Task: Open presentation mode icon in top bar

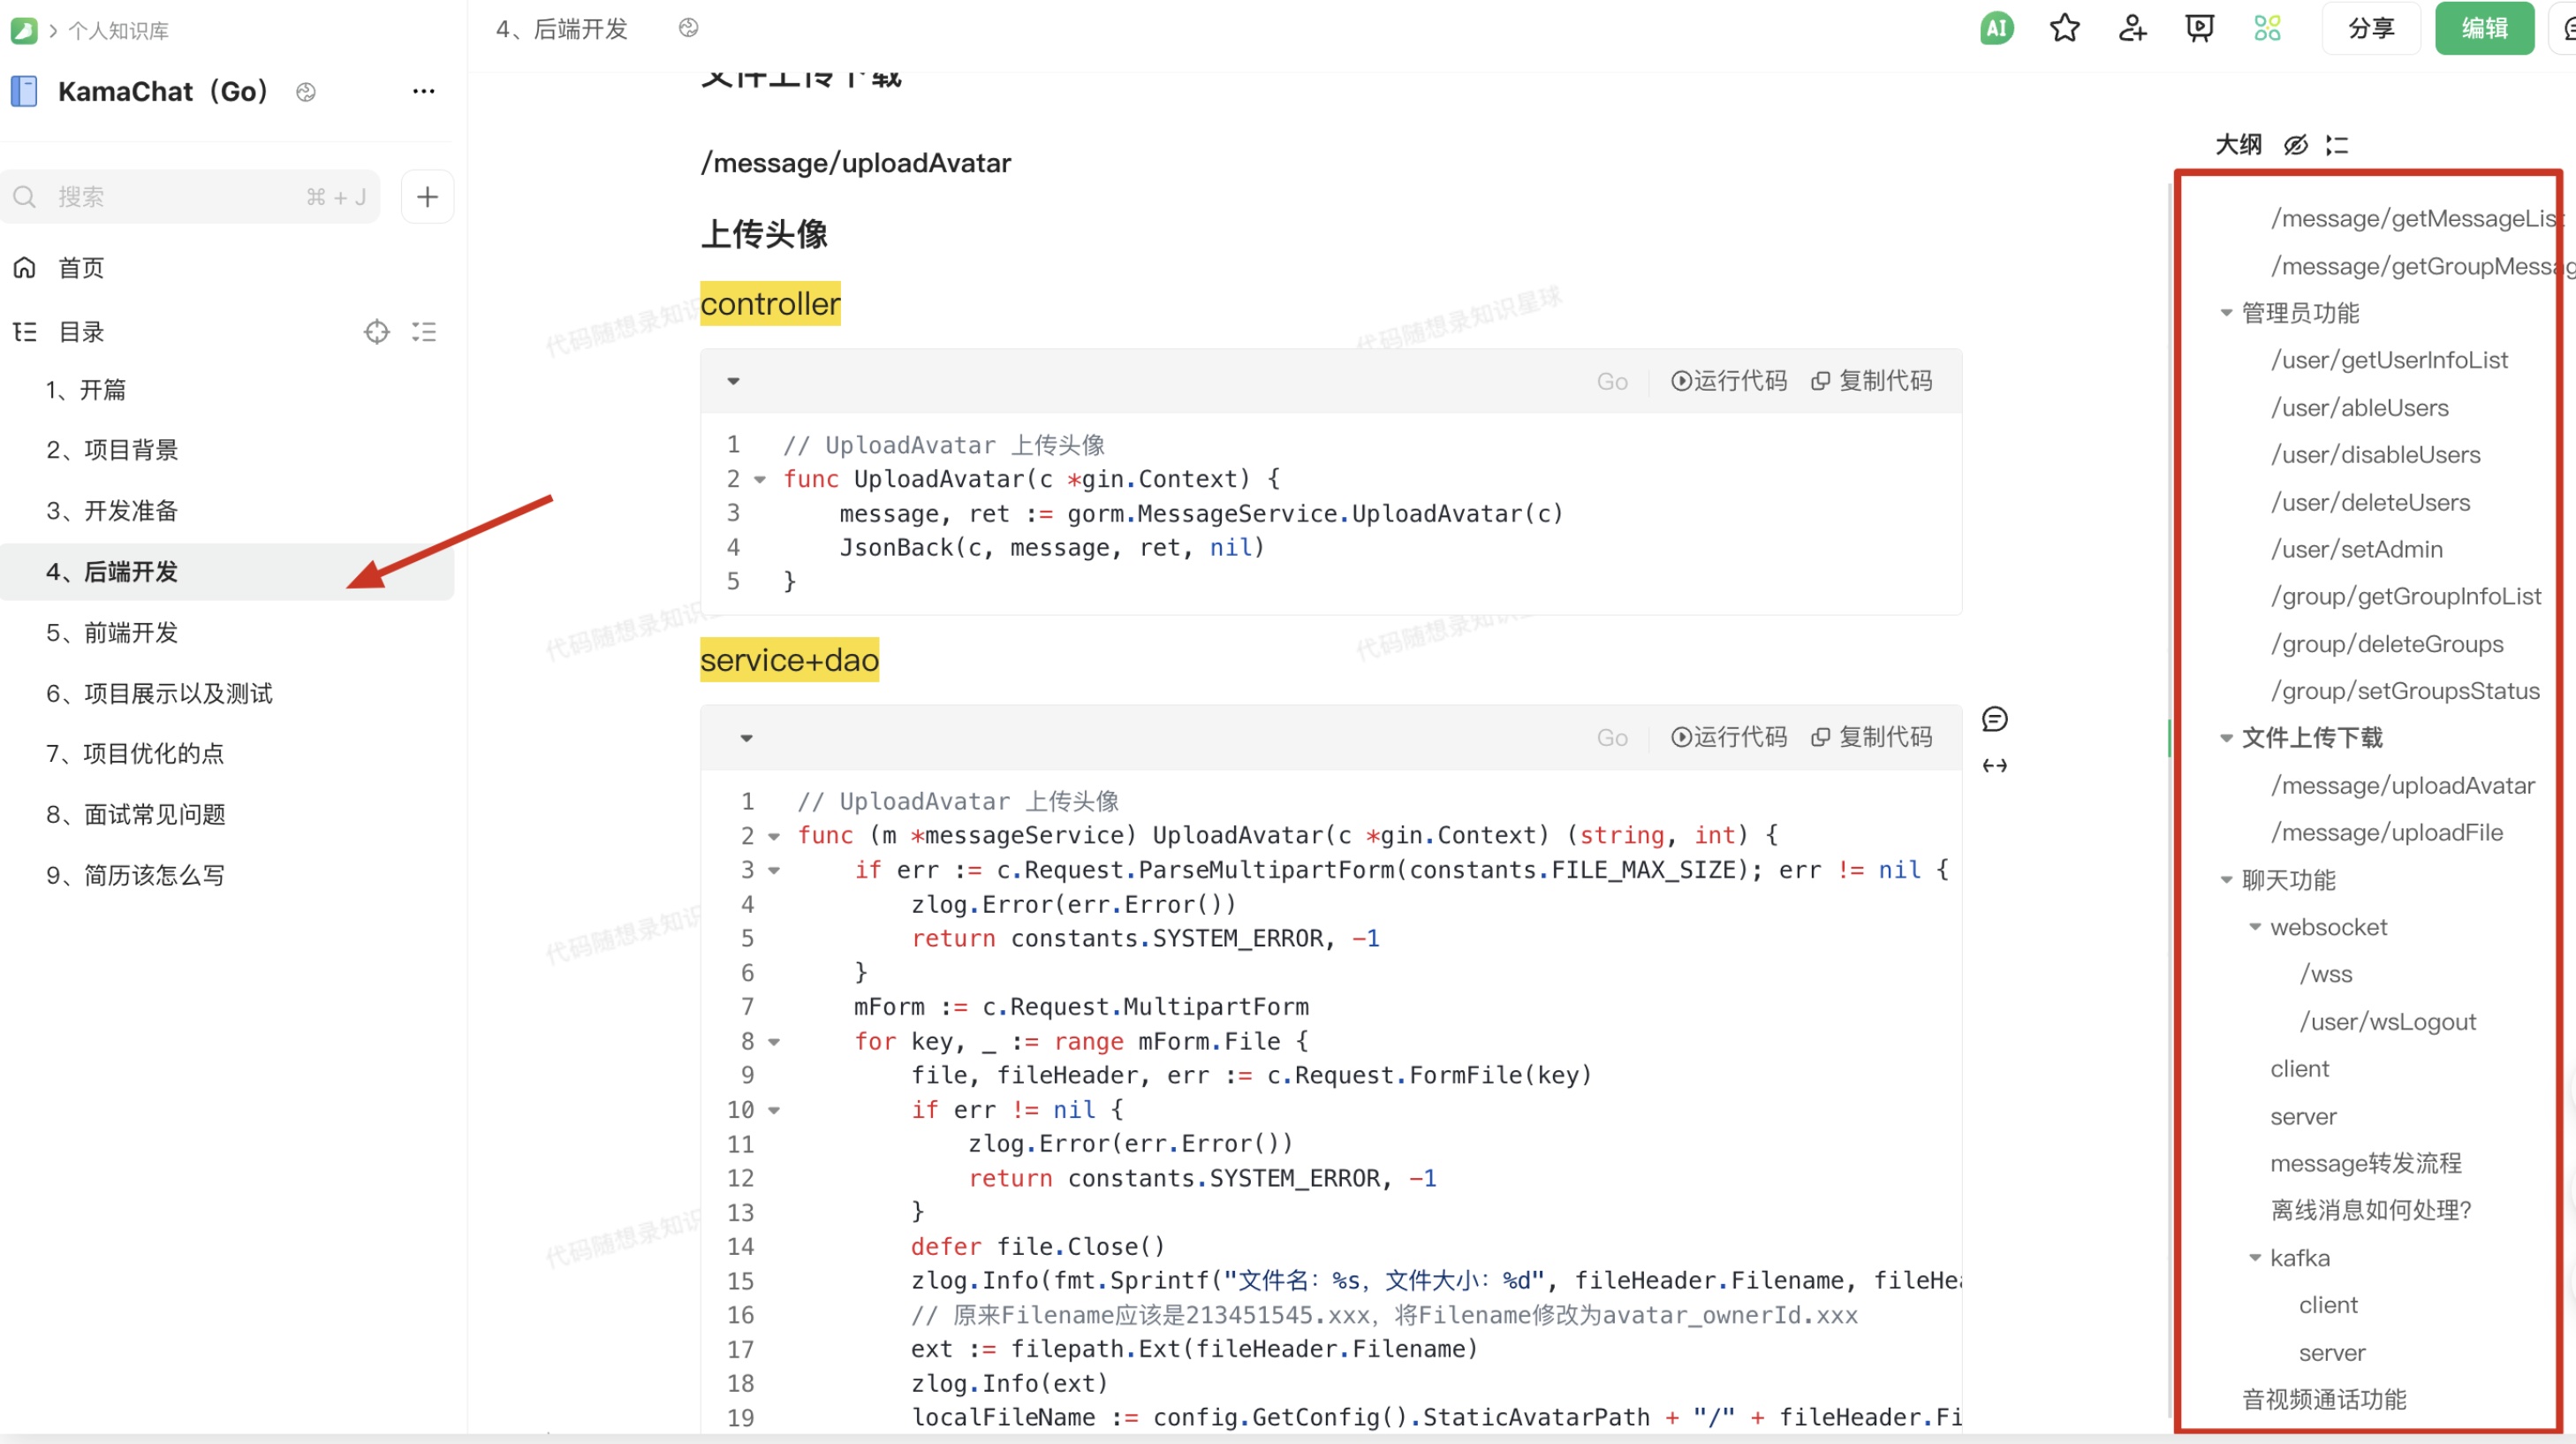Action: point(2199,28)
